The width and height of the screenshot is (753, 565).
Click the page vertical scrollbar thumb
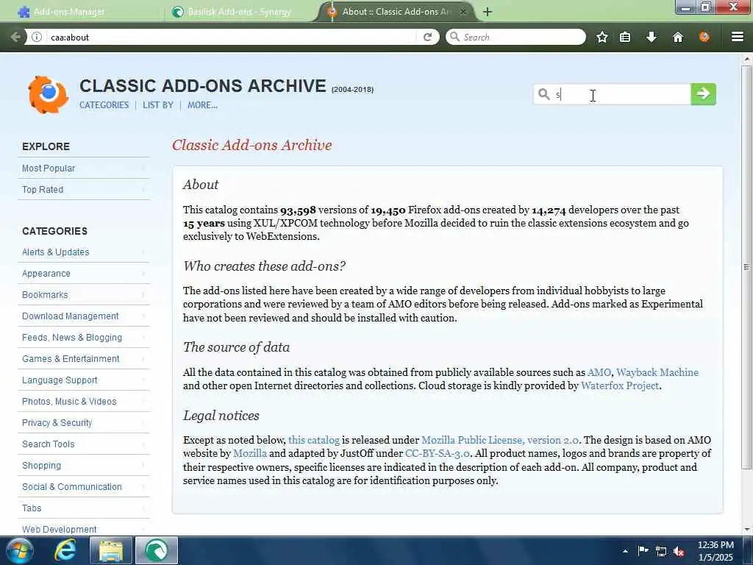coord(746,266)
